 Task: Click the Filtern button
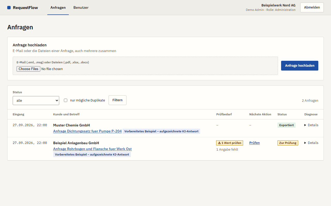[x=117, y=100]
